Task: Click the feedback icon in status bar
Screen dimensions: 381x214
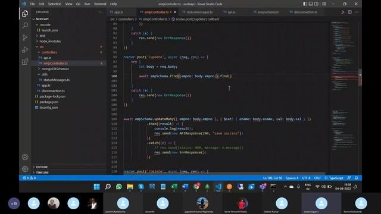Action: click(349, 178)
